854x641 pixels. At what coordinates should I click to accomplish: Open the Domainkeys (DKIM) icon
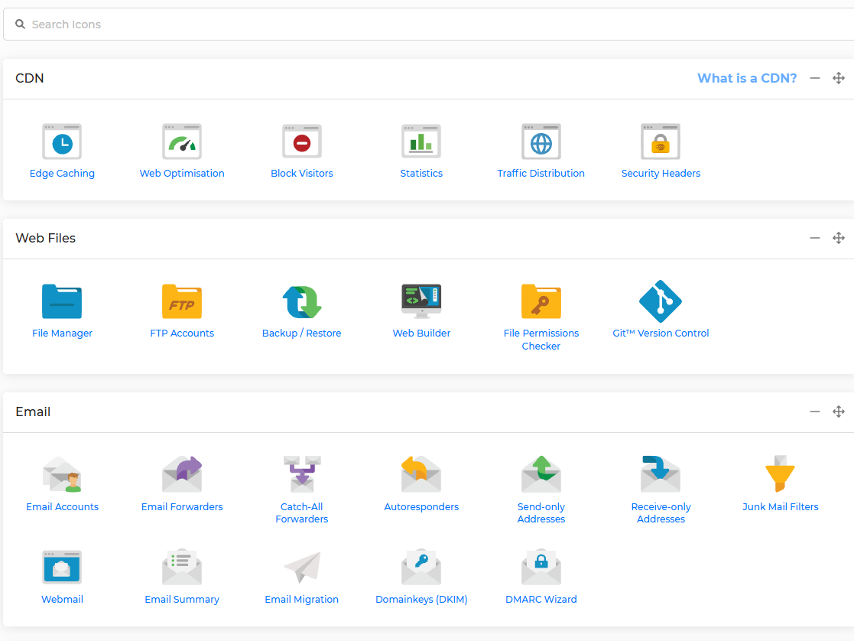[x=421, y=567]
